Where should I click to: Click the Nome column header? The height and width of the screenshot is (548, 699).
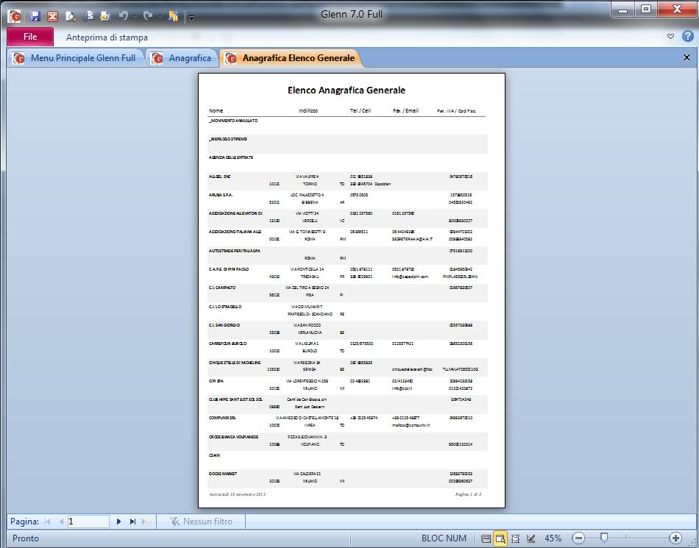pyautogui.click(x=216, y=110)
